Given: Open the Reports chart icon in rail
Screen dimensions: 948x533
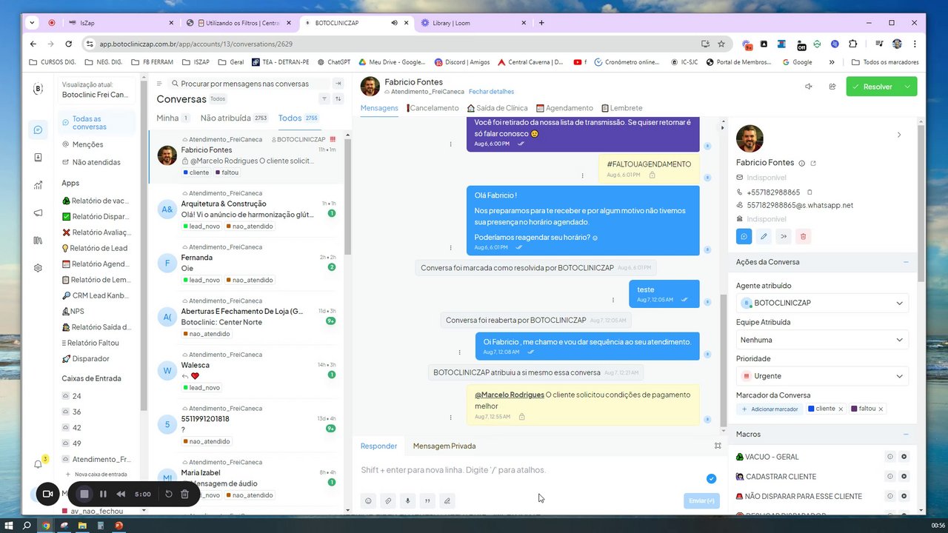Looking at the screenshot, I should (x=38, y=185).
